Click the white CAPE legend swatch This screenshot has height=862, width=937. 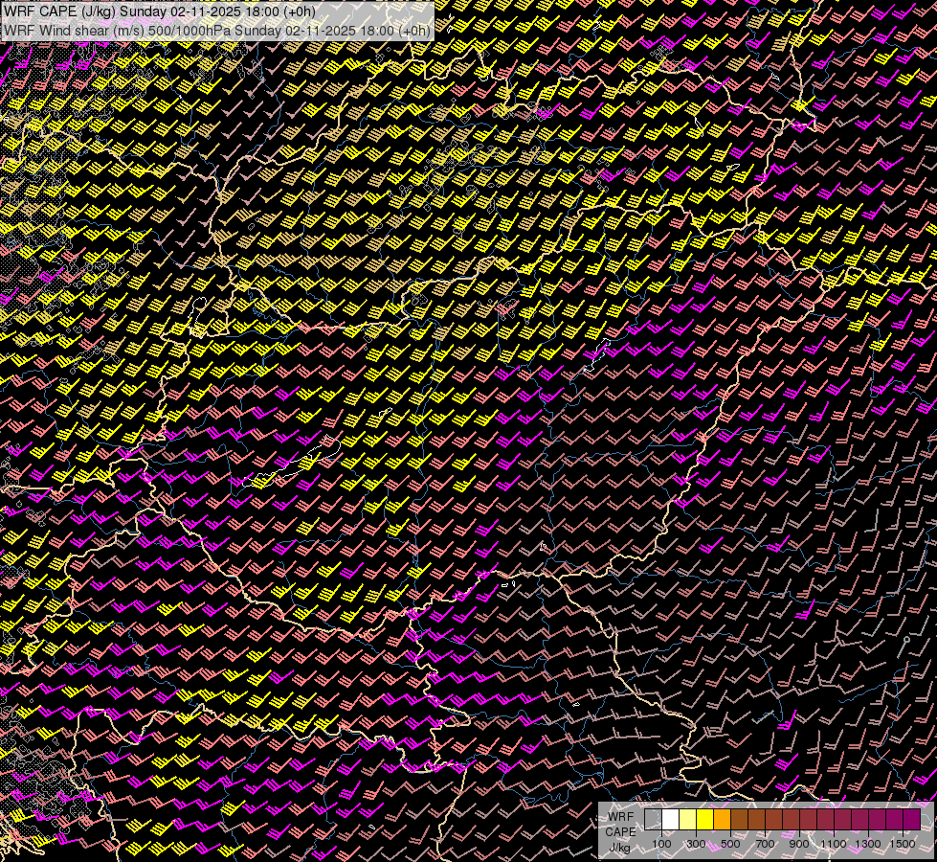coord(670,820)
